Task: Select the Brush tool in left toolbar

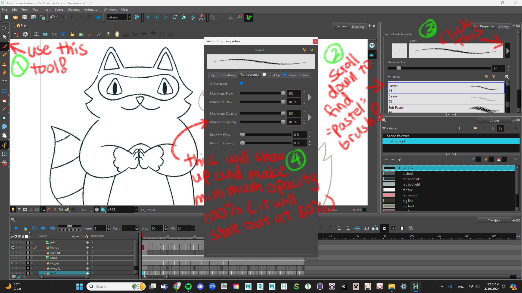Action: point(5,46)
